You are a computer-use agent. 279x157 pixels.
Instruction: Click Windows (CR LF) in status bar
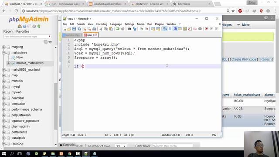pos(171,135)
